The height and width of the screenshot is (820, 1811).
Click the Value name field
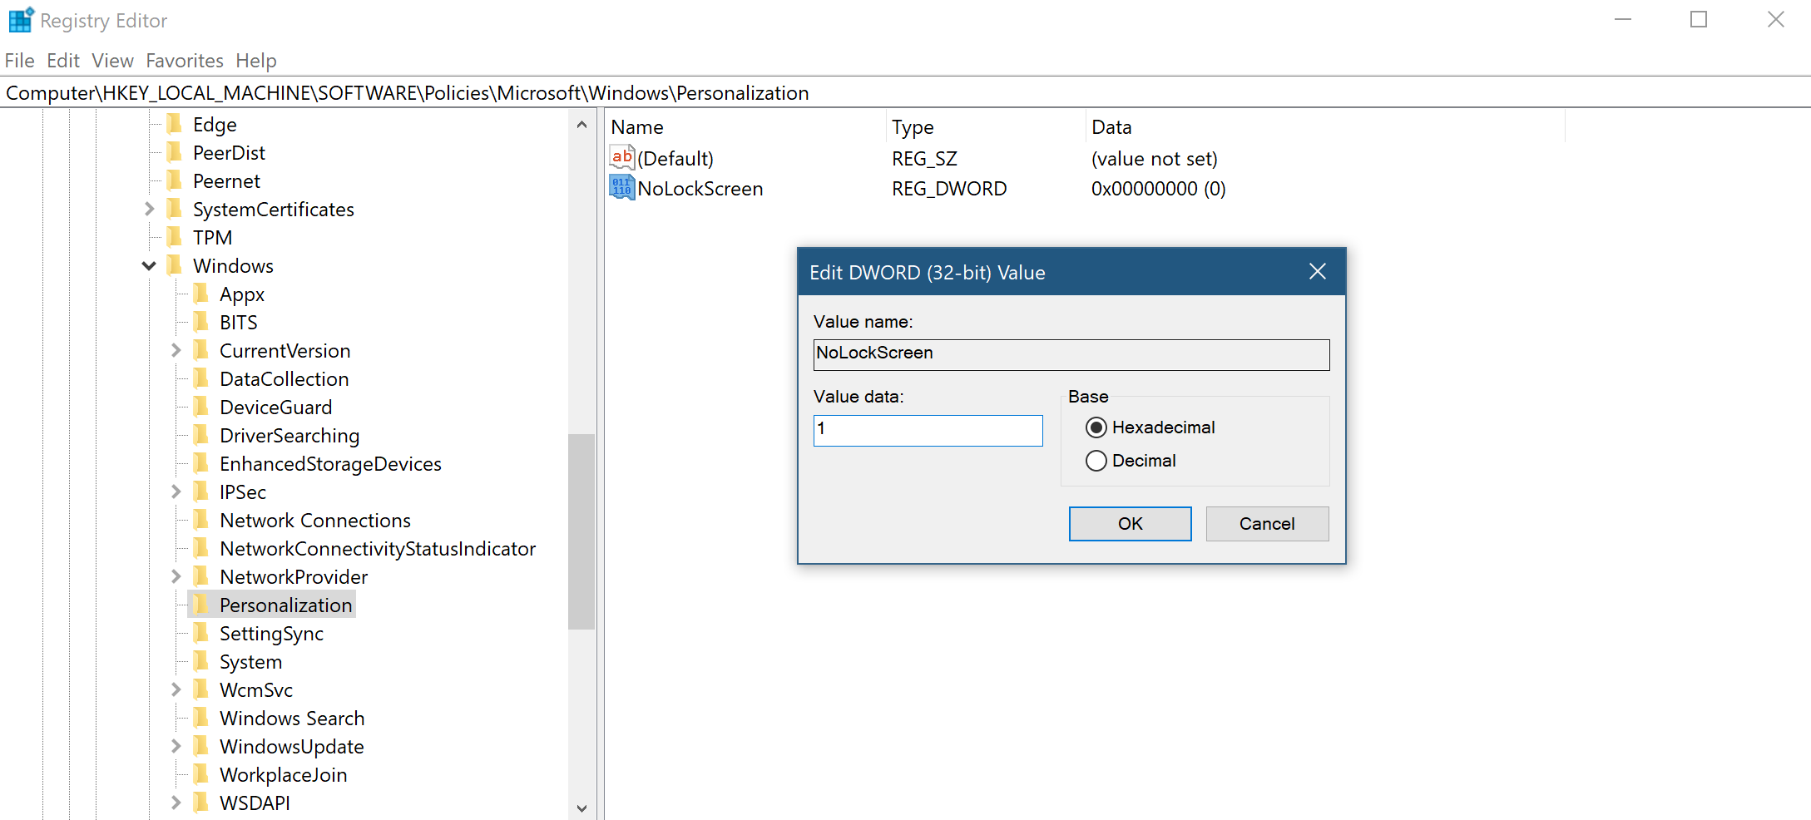(1071, 354)
